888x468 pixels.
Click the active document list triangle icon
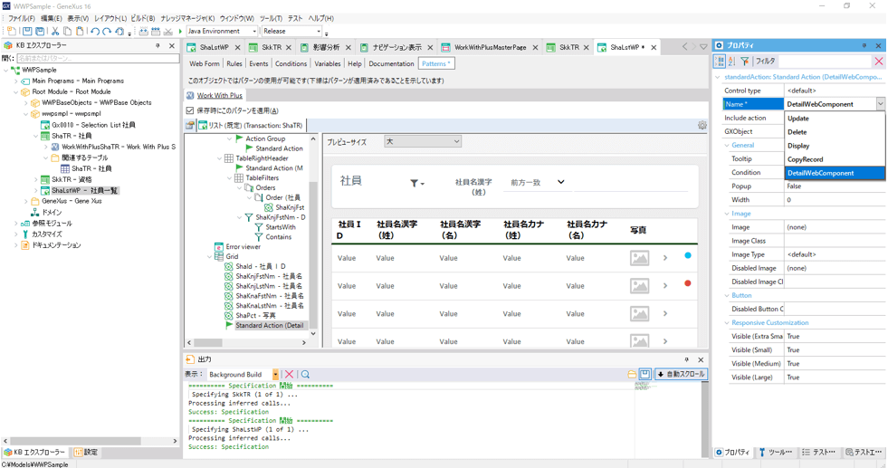tap(703, 47)
